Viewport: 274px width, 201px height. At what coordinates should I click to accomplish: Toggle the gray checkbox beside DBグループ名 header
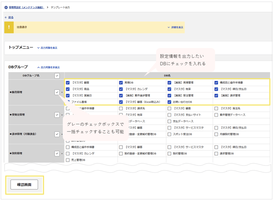click(x=57, y=76)
